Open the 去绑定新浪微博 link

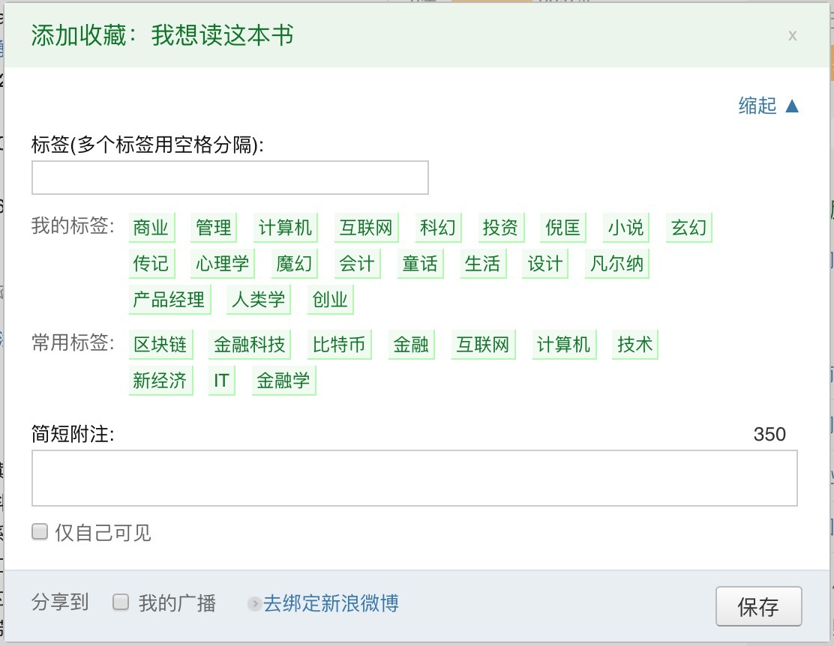click(331, 603)
